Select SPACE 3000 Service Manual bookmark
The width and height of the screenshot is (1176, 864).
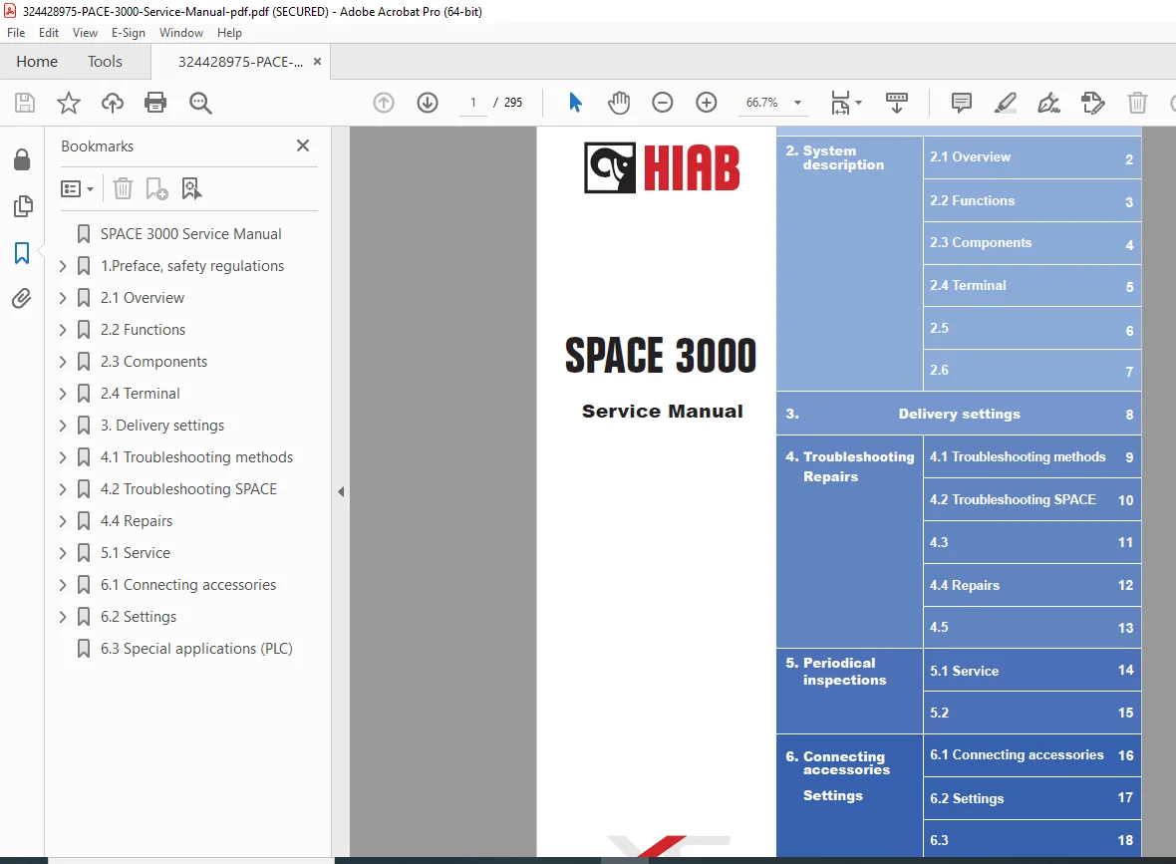point(191,234)
